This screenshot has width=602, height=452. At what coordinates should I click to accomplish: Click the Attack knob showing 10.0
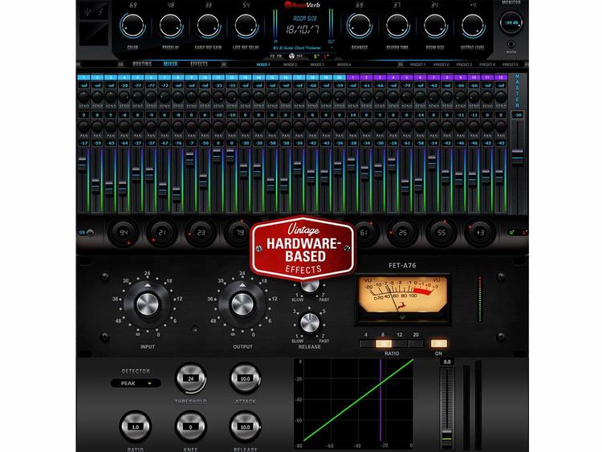tap(246, 378)
